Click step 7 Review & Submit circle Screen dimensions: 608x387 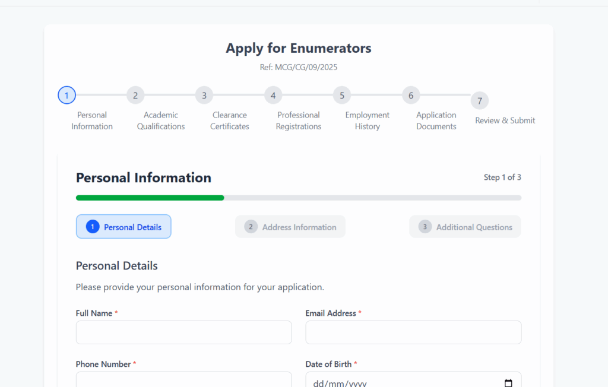[x=479, y=100]
